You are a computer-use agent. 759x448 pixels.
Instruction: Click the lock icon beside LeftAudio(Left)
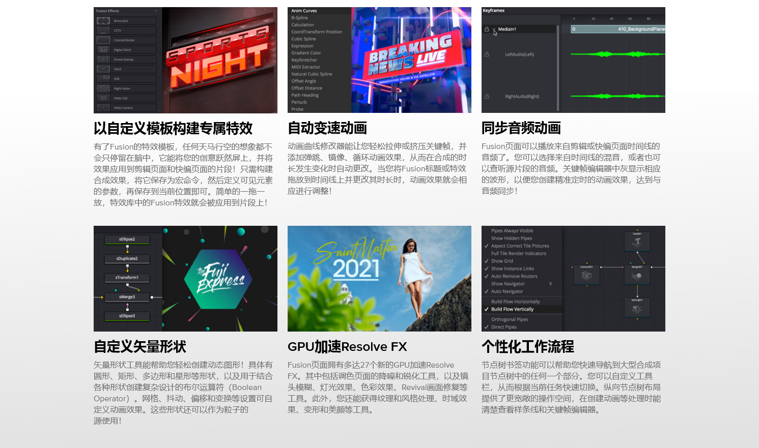pos(487,54)
